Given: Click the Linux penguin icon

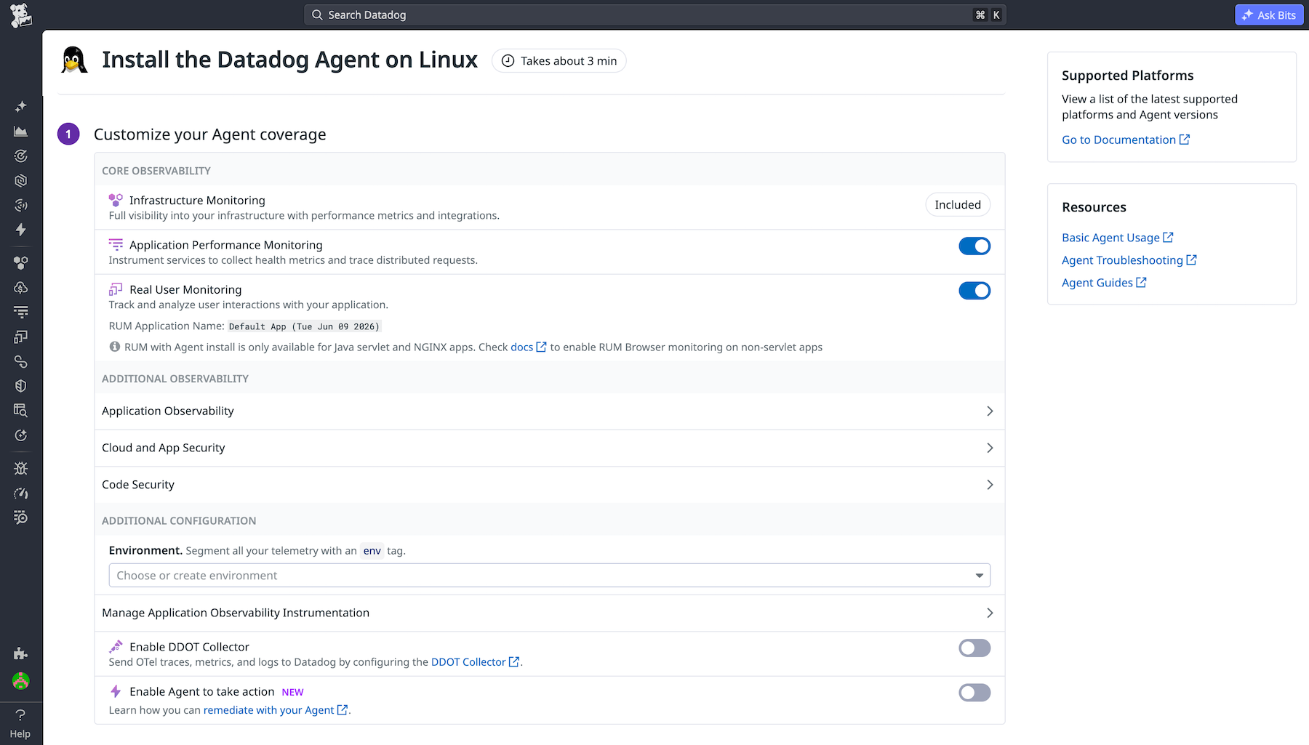Looking at the screenshot, I should tap(73, 60).
